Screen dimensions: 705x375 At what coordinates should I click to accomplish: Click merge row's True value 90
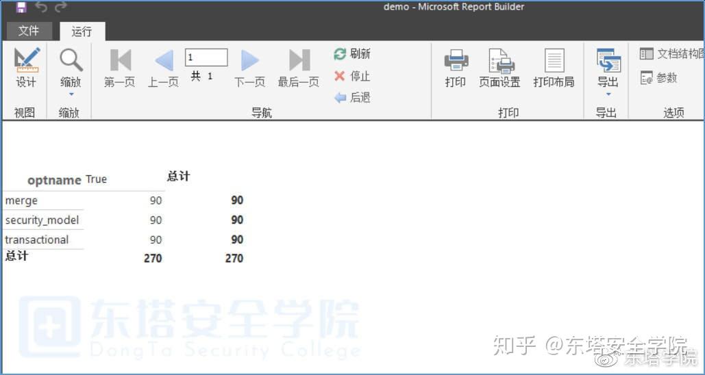coord(156,201)
